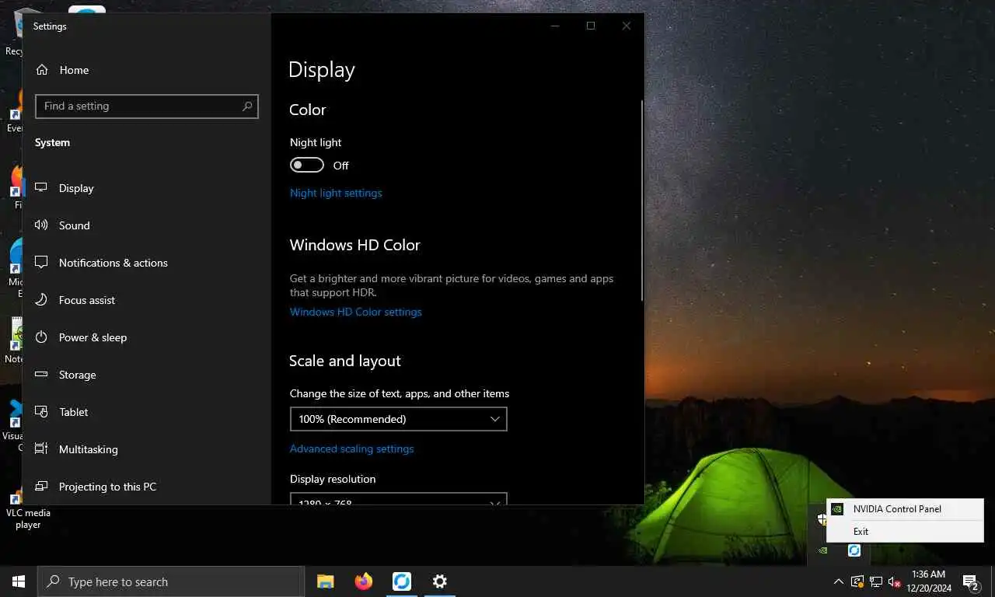Open Power & sleep icon
Image resolution: width=995 pixels, height=597 pixels.
coord(41,337)
